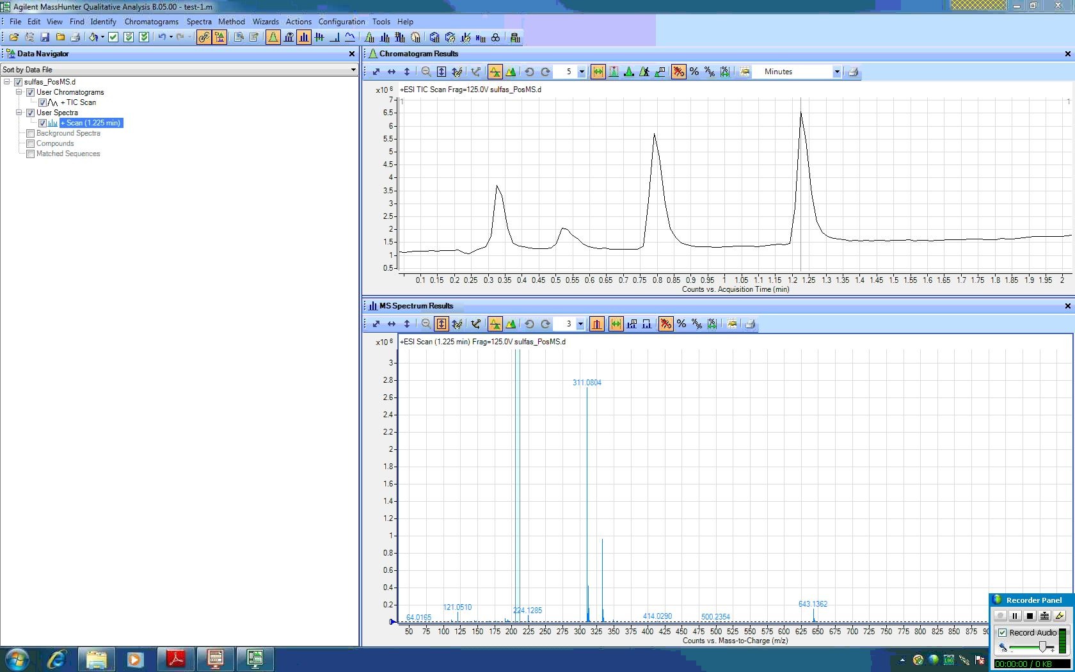
Task: Check the Compounds checkbox
Action: tap(30, 143)
